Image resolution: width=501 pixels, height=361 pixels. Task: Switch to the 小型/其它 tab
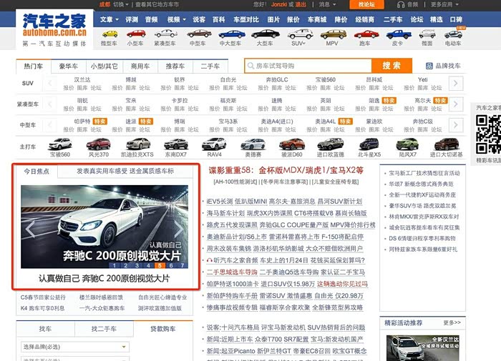tap(104, 66)
